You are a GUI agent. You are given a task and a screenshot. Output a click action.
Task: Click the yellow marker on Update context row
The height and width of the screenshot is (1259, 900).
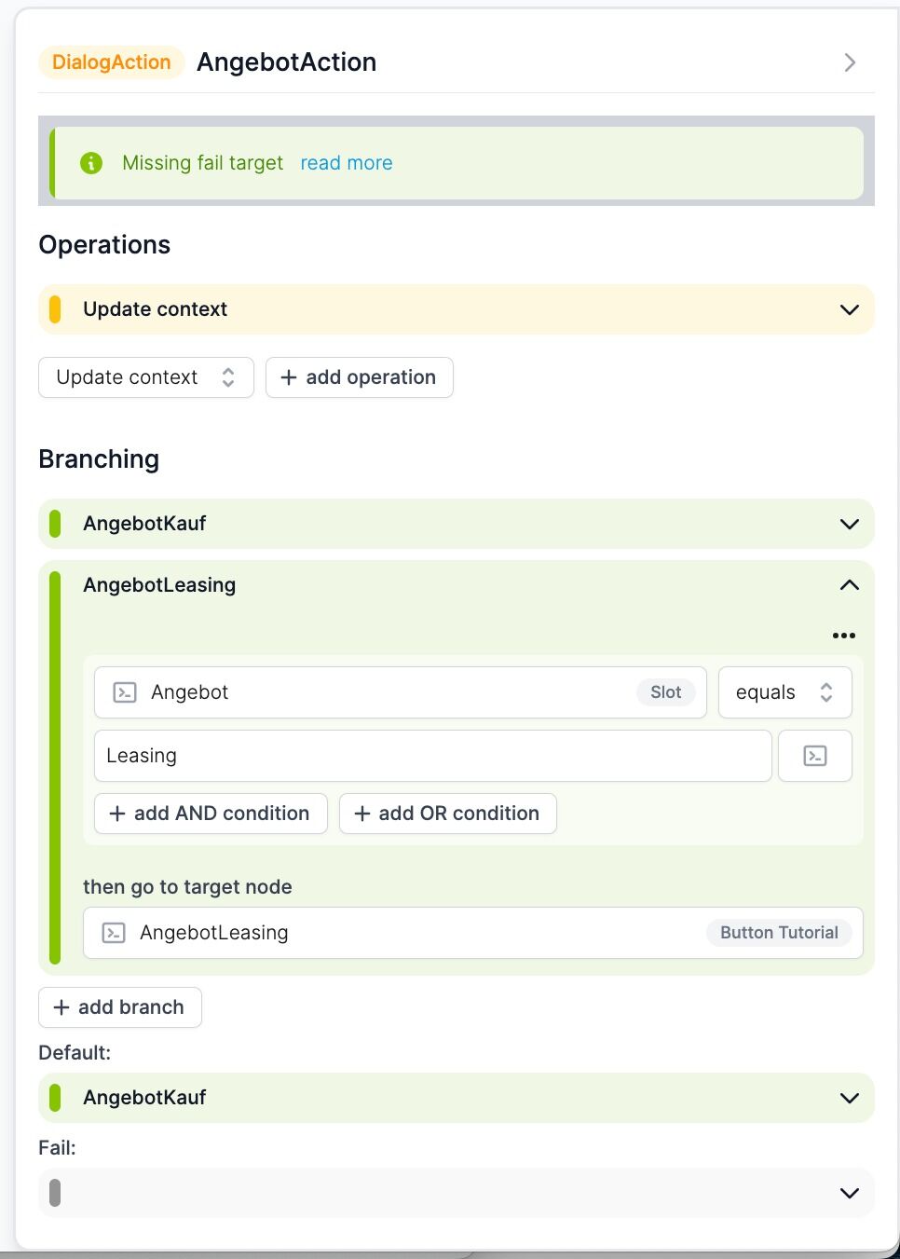[55, 309]
